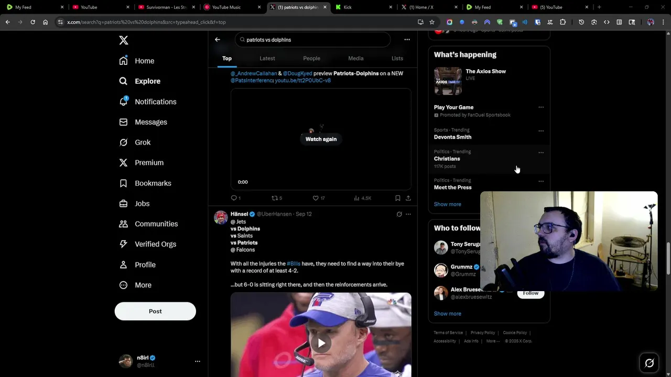Click Show more under Who to follow
Image resolution: width=671 pixels, height=377 pixels.
click(x=448, y=314)
